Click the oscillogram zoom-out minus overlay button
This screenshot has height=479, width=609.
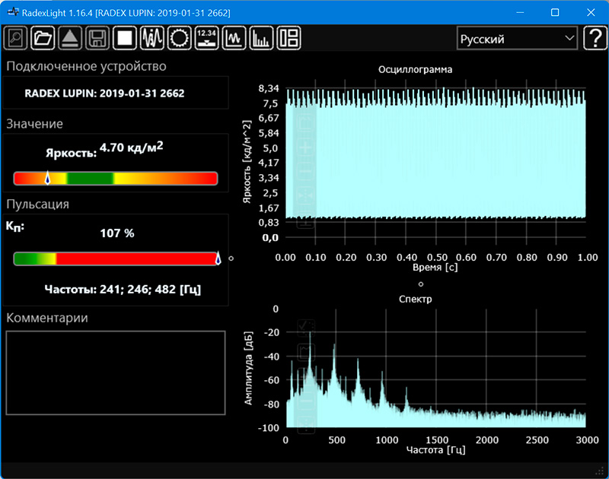pos(306,172)
